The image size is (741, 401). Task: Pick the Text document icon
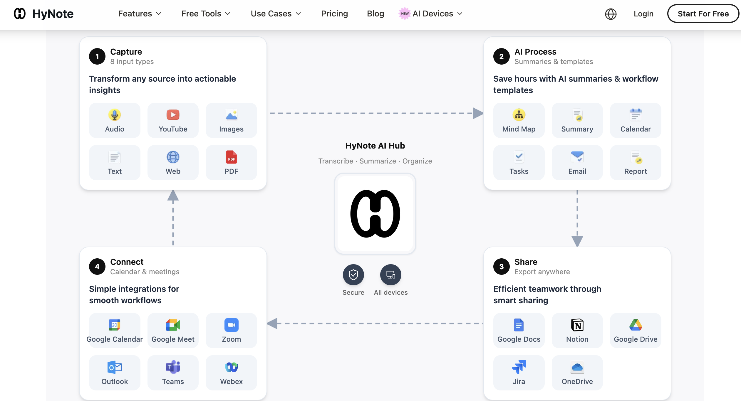click(115, 157)
